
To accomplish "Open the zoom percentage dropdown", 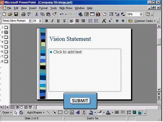I will click(x=141, y=14).
